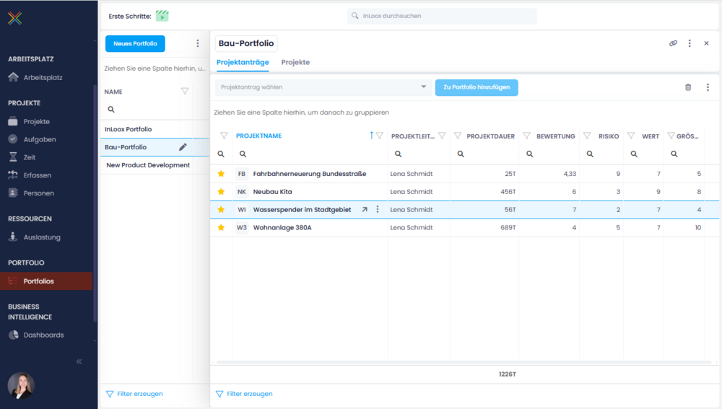Toggle favorite star for Wohnanlage 380A

click(x=221, y=228)
